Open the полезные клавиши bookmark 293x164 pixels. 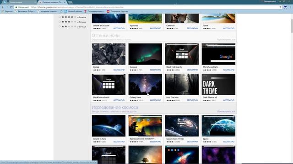point(47,11)
